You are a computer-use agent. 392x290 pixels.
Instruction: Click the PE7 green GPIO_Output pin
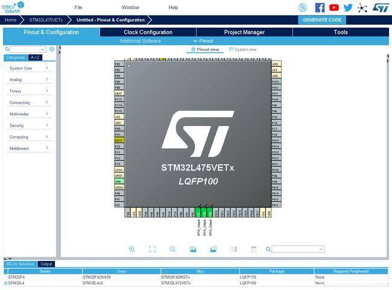198,212
